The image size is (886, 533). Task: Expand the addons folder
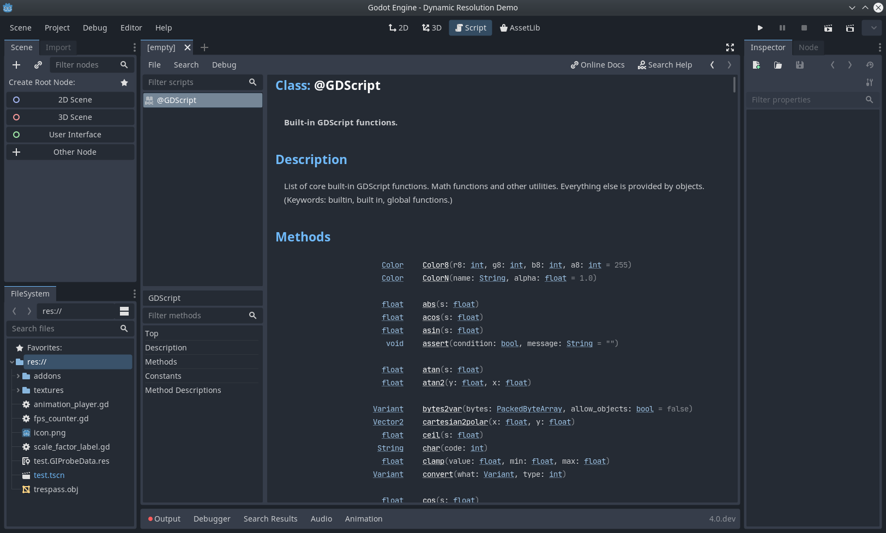(x=18, y=376)
